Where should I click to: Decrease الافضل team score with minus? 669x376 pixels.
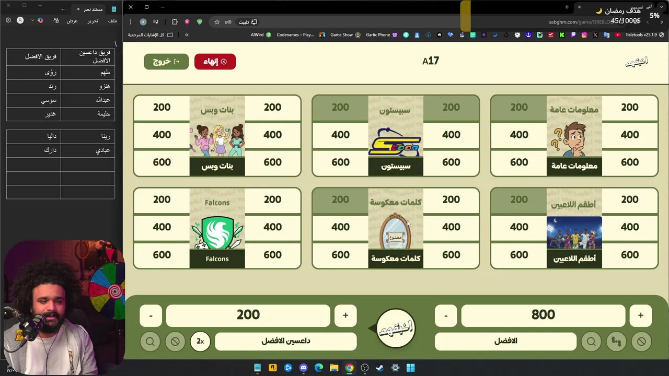(x=446, y=315)
